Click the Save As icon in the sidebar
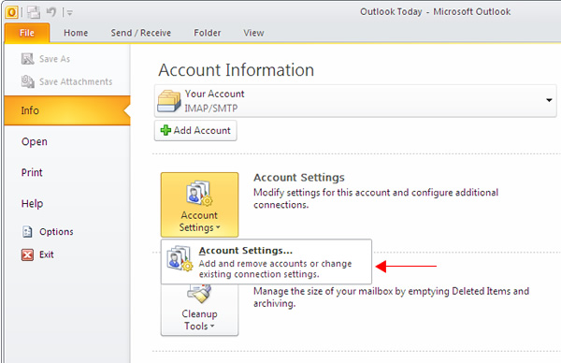 [27, 59]
